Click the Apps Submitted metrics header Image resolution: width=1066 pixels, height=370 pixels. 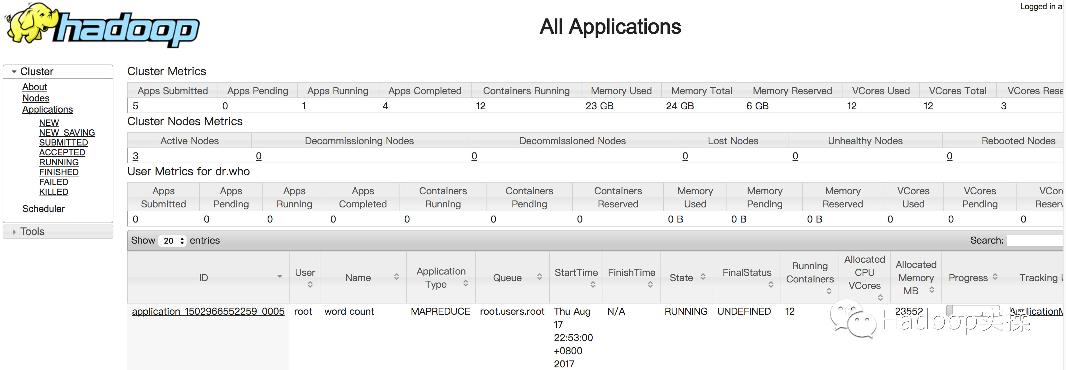pyautogui.click(x=173, y=91)
